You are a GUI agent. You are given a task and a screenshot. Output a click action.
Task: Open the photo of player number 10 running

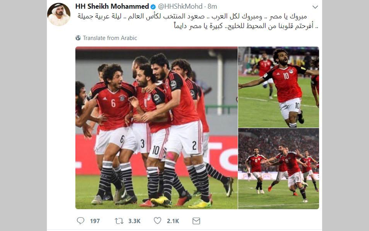(x=279, y=87)
